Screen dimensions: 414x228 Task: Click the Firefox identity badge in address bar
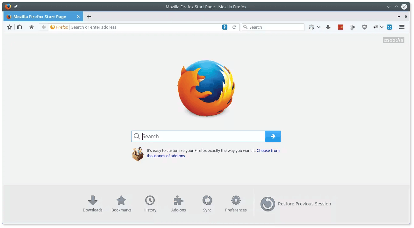click(59, 27)
